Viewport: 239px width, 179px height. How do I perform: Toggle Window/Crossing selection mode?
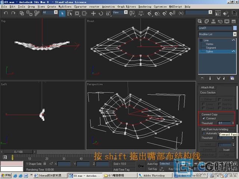[x=84, y=13]
